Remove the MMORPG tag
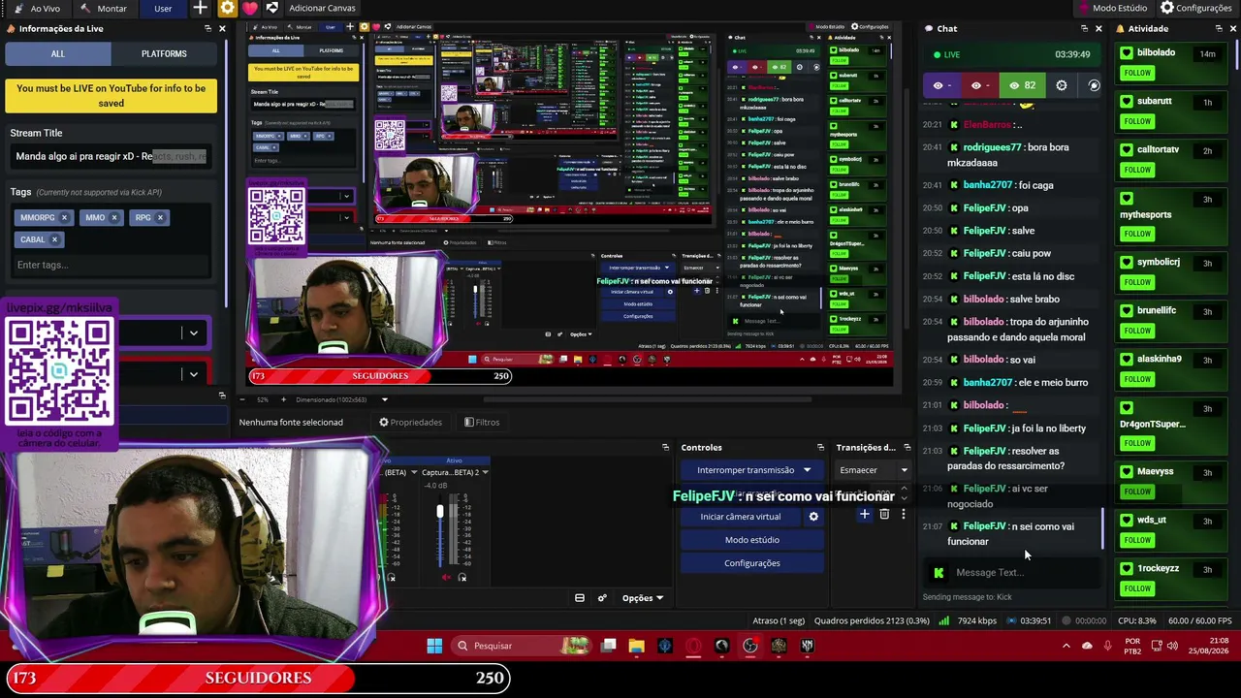1241x698 pixels. (64, 217)
